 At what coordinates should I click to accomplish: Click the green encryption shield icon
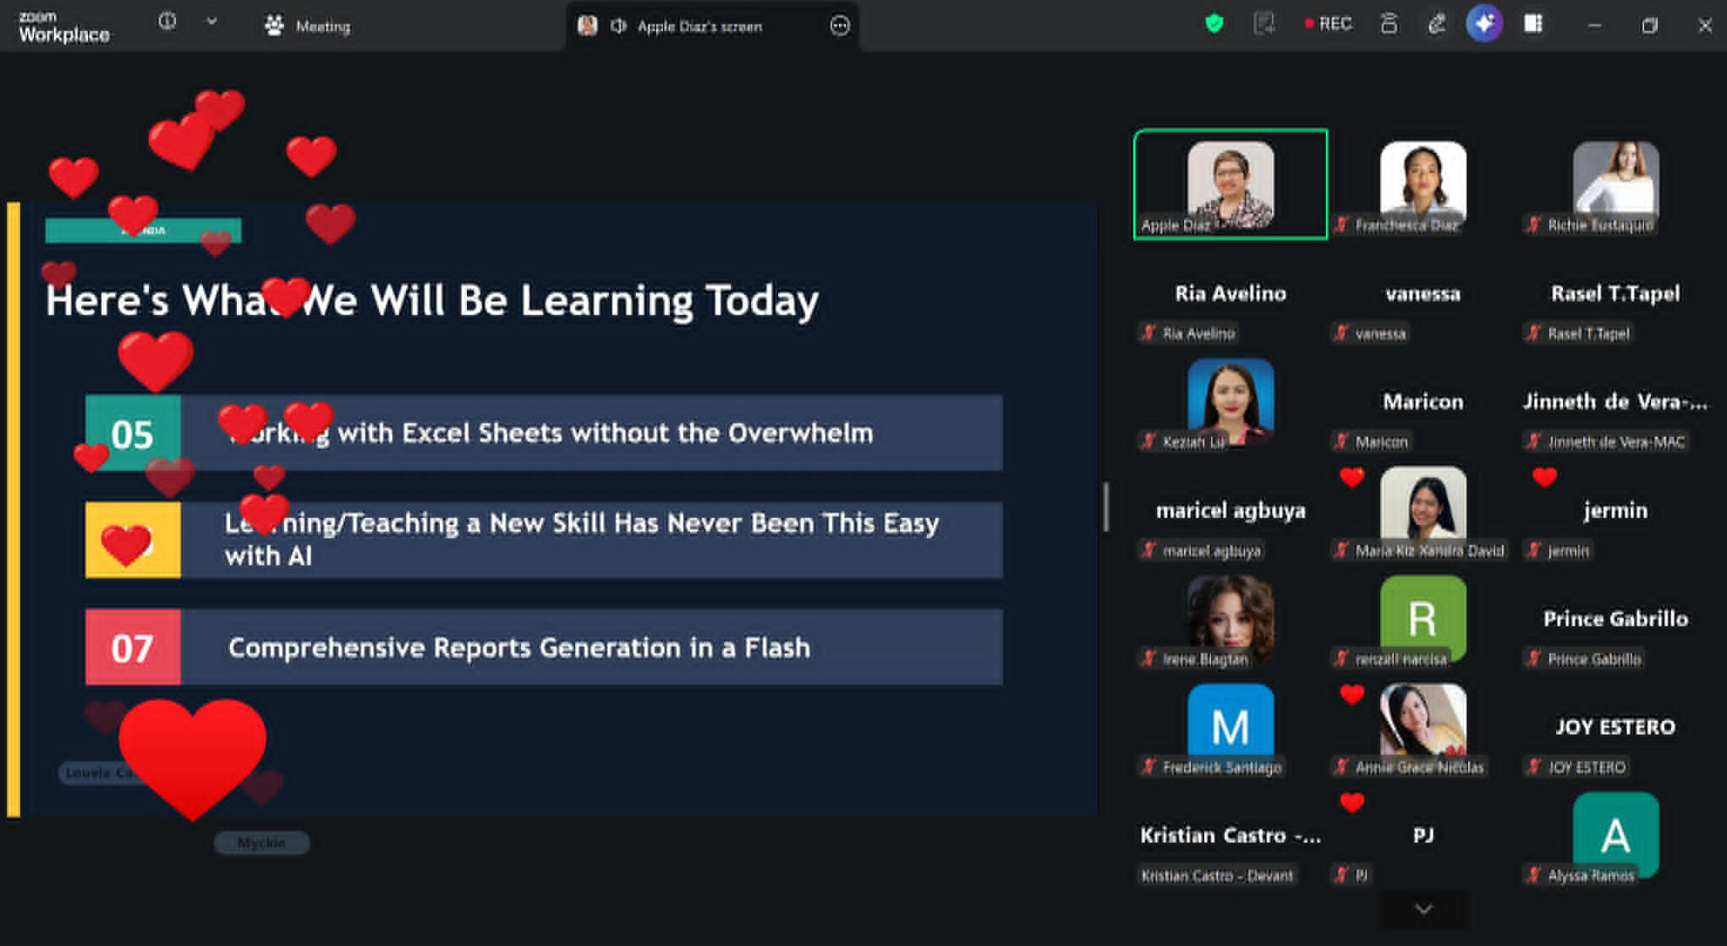click(1214, 25)
